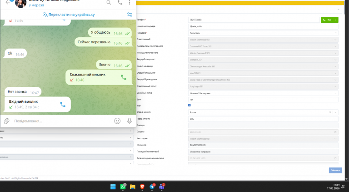Click the Обновить button
Image resolution: width=349 pixels, height=192 pixels.
click(x=335, y=170)
